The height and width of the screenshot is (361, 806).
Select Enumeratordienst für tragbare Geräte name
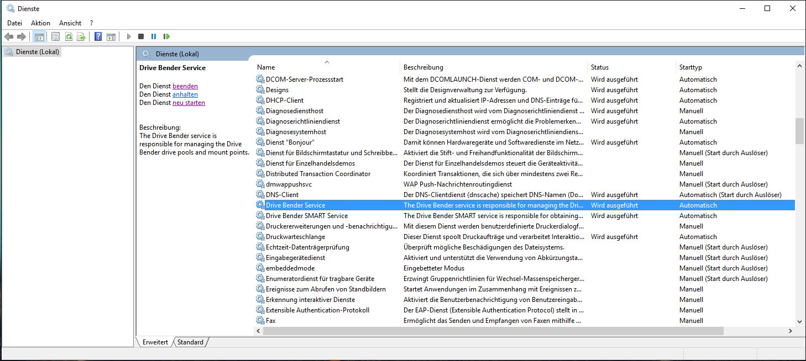coord(320,278)
